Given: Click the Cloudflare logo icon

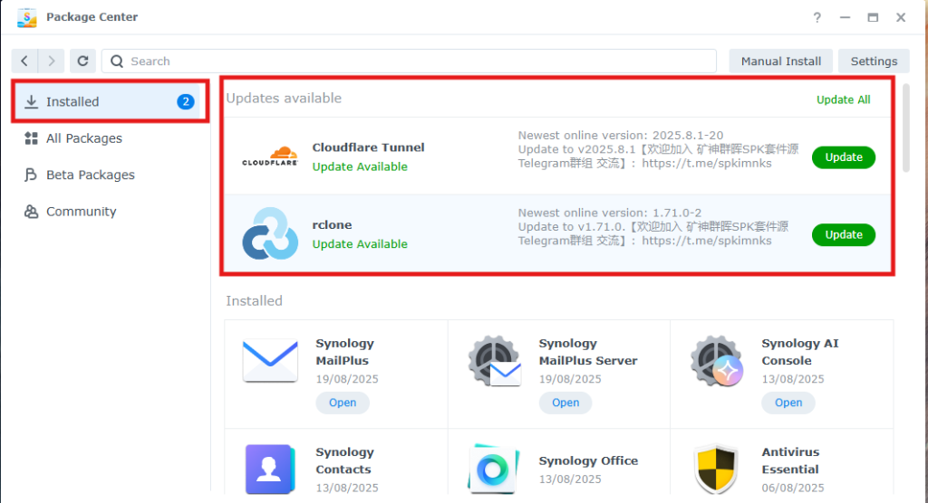Looking at the screenshot, I should click(x=270, y=156).
